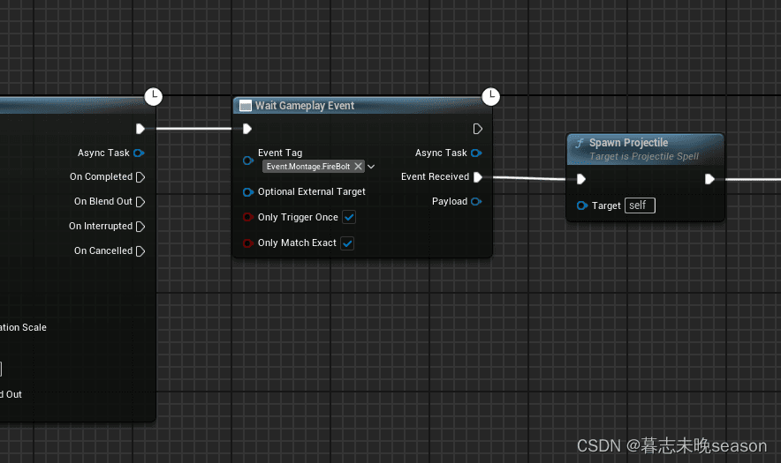
Task: Click the Spawn Projectile Target pin
Action: tap(581, 205)
